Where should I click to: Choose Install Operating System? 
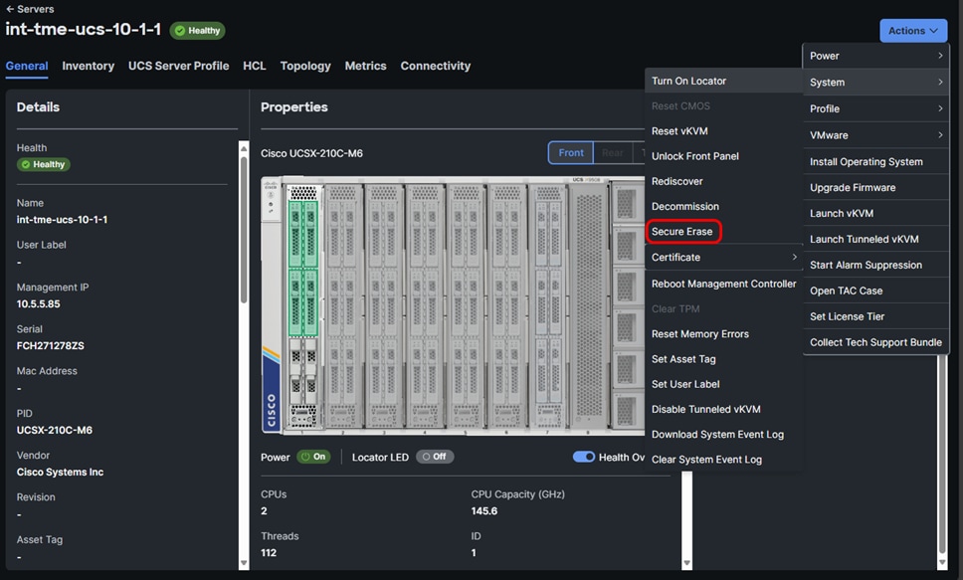(x=875, y=162)
